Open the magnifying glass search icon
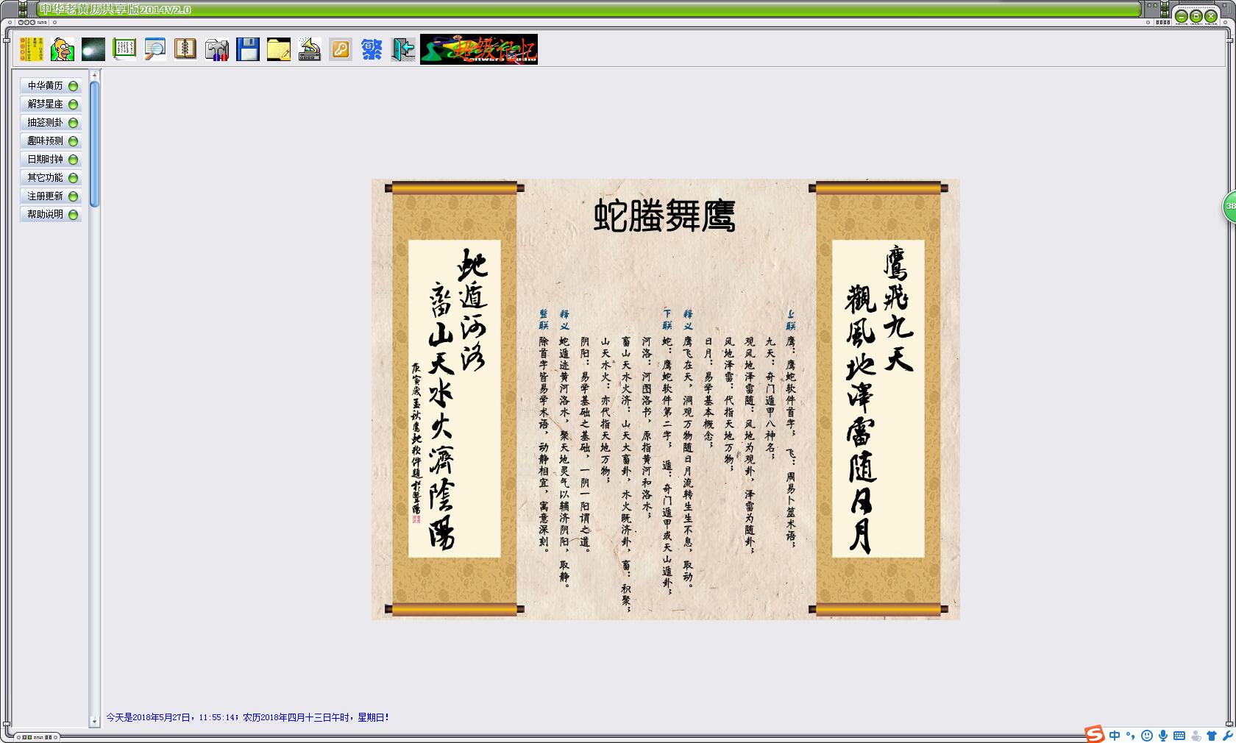 click(155, 49)
